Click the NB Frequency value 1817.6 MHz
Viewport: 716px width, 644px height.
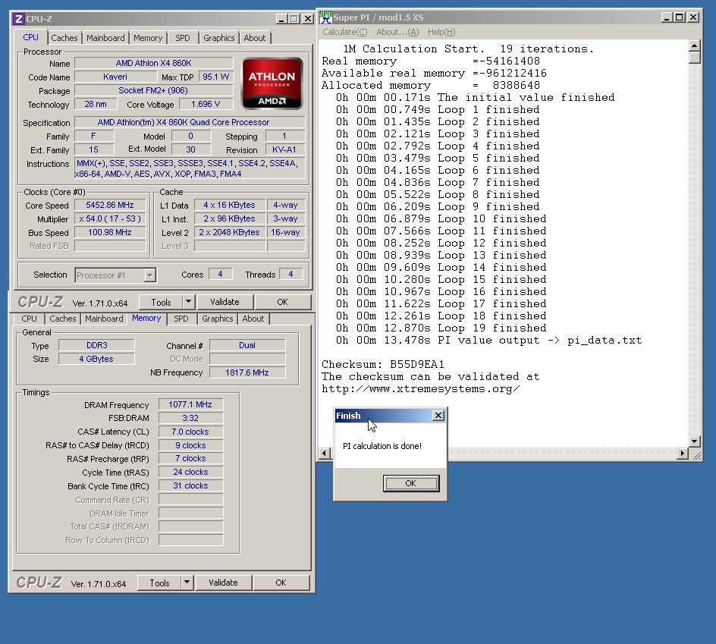coord(247,372)
